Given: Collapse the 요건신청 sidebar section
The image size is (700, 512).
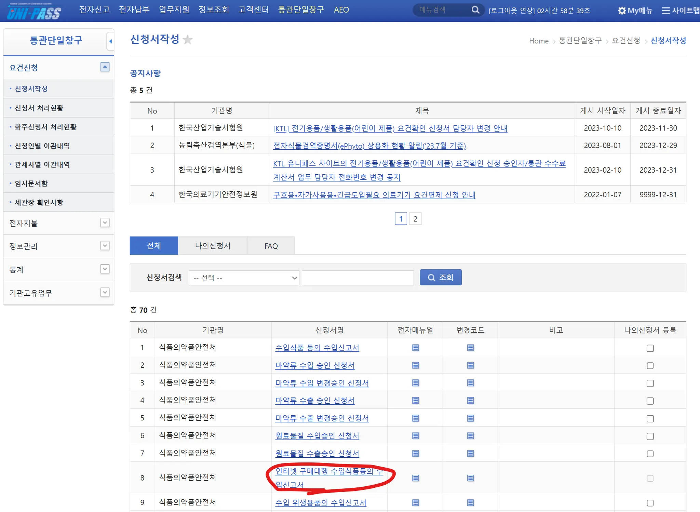Looking at the screenshot, I should (105, 67).
